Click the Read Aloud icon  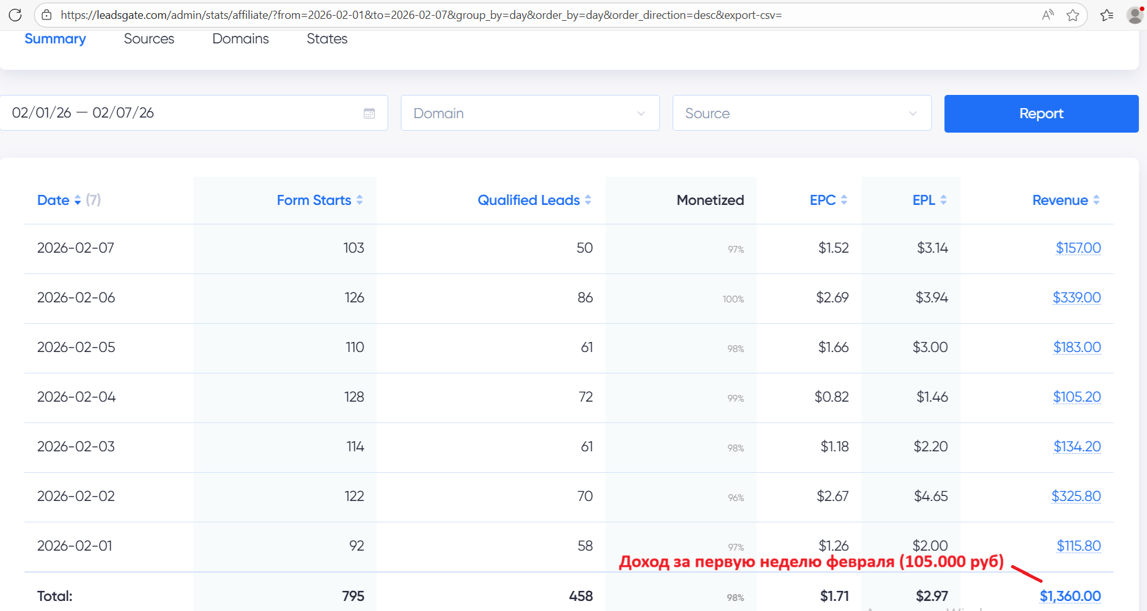pos(1048,15)
